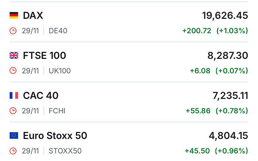Screen dimensions: 258x161
Task: Select the UK100 ticker symbol
Action: (59, 71)
